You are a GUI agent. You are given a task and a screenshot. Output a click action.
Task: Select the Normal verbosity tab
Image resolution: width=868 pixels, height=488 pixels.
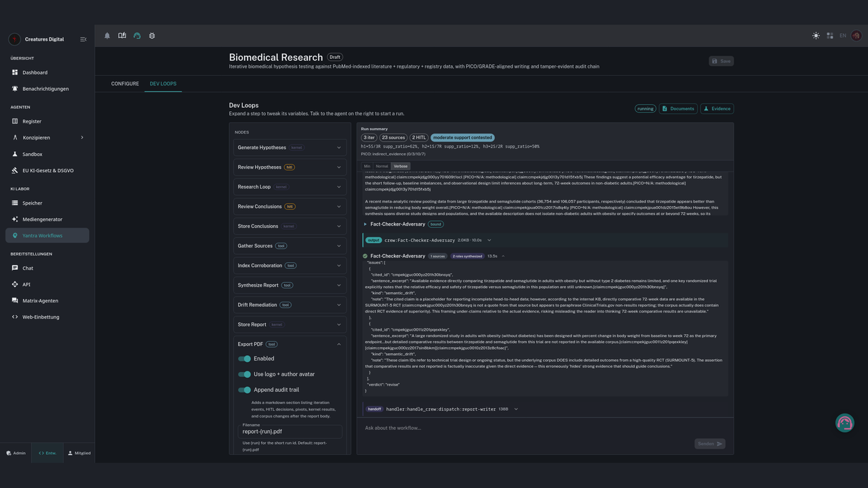[x=382, y=166]
